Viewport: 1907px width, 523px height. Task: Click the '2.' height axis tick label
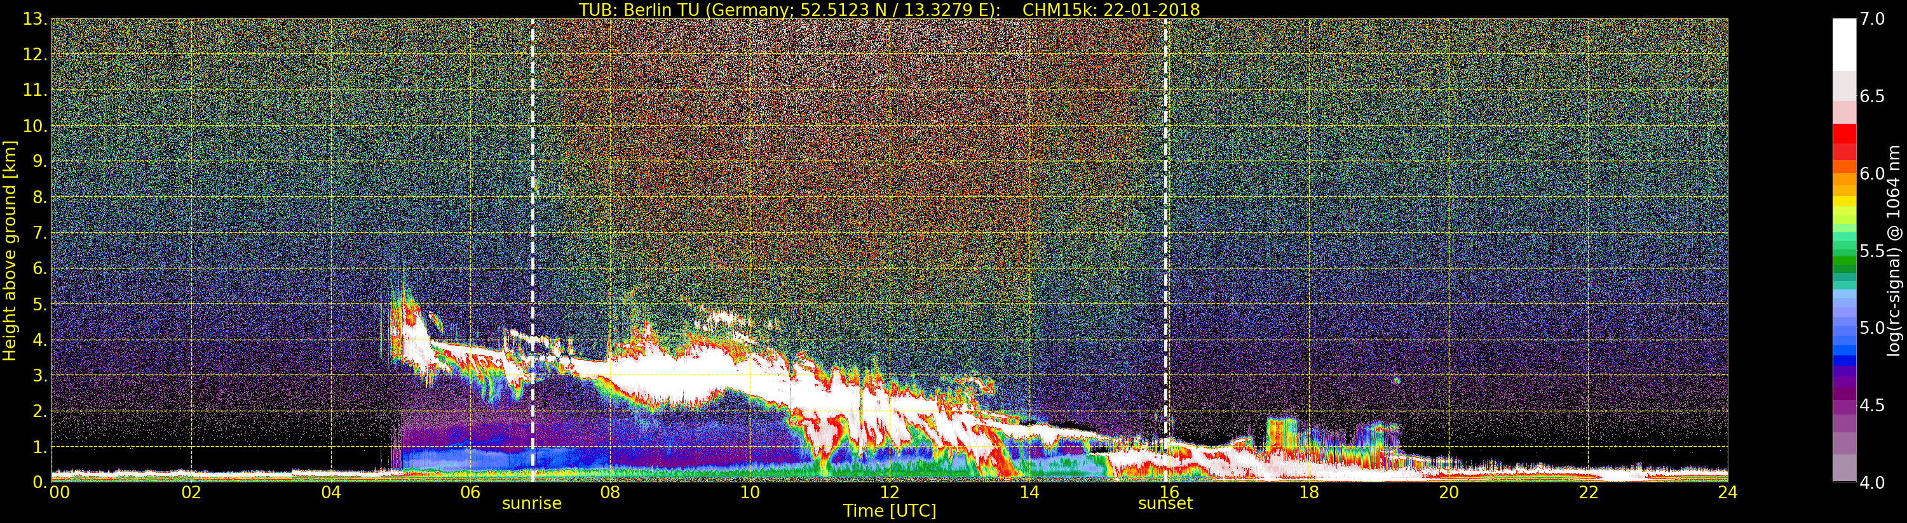[x=40, y=411]
